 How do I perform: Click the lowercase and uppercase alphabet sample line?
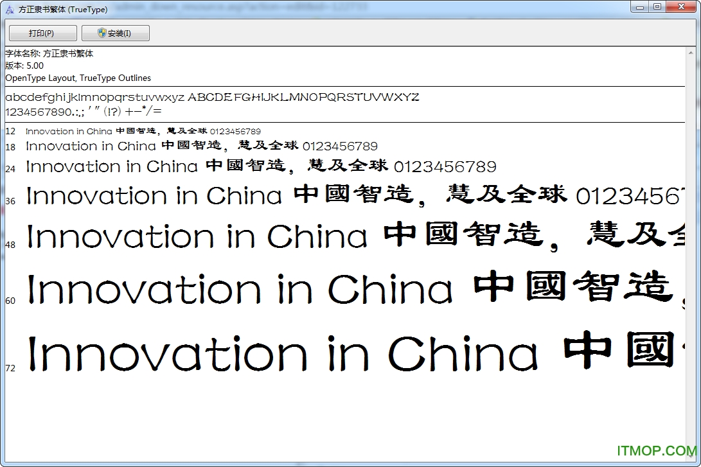pos(212,98)
